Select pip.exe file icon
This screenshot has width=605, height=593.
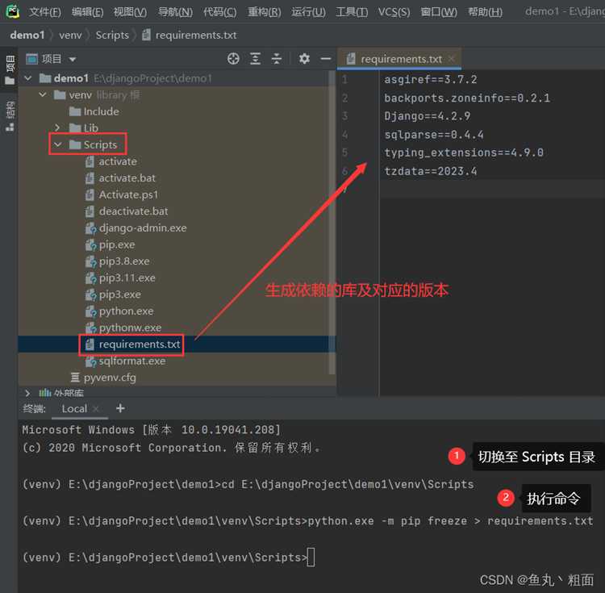(90, 244)
